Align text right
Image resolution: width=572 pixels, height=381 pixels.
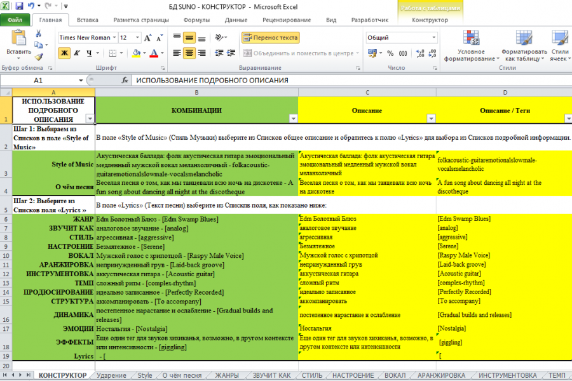(201, 53)
